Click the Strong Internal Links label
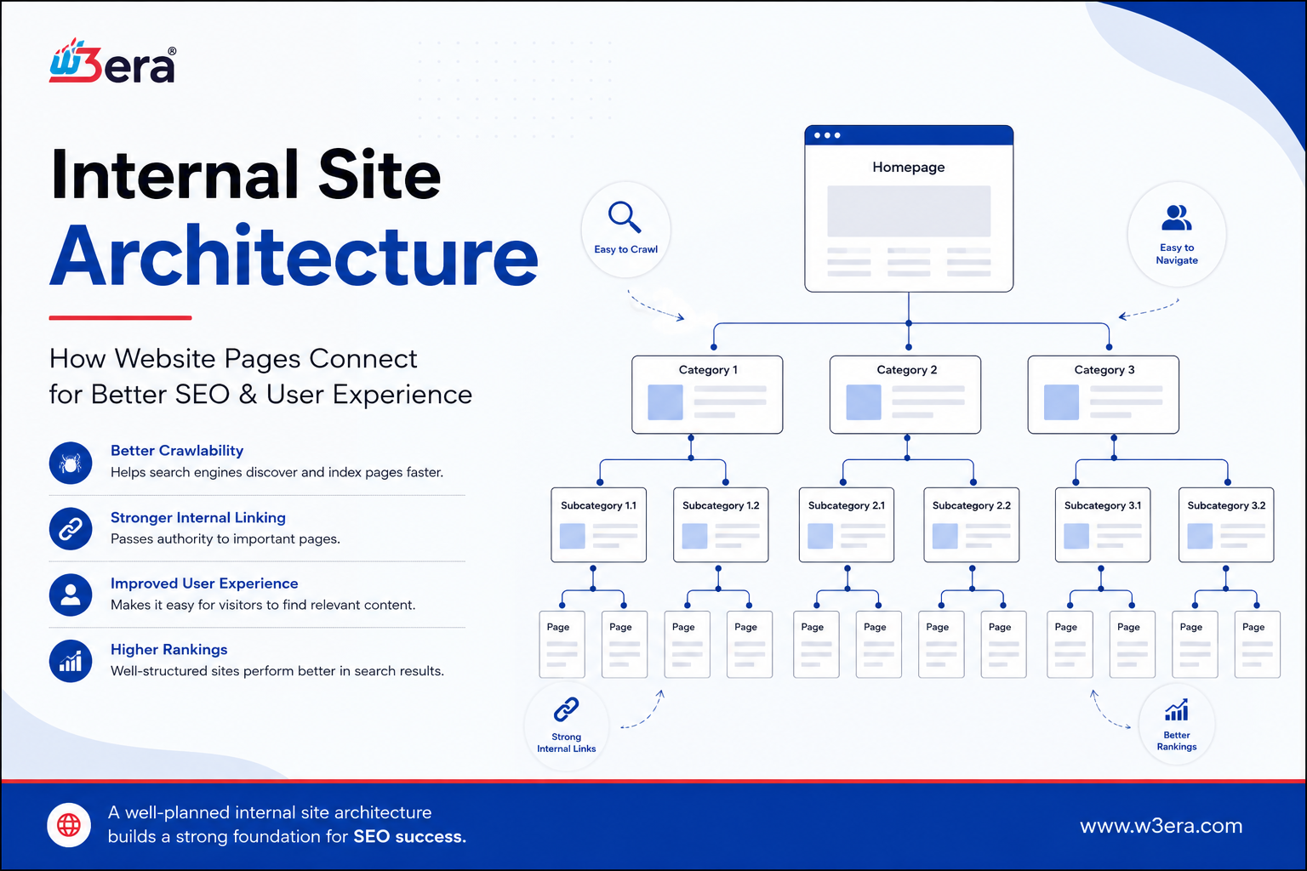This screenshot has width=1307, height=871. 567,743
